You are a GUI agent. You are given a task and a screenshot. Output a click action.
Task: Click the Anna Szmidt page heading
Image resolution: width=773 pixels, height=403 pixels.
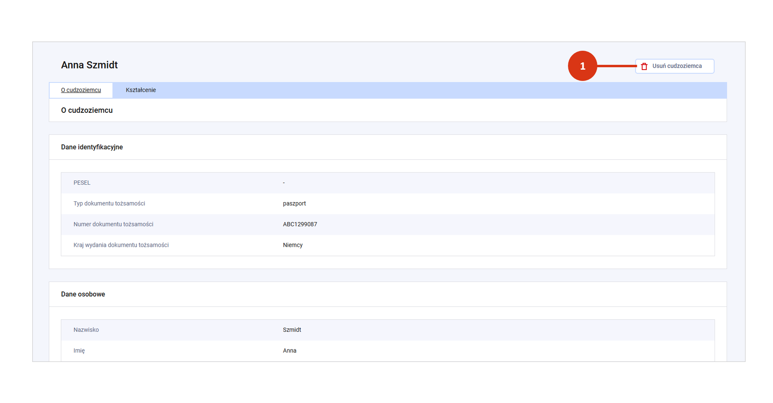click(x=89, y=65)
